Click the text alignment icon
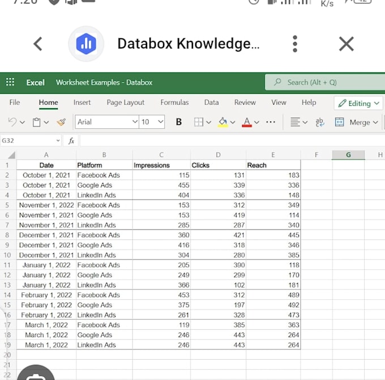385x380 pixels. click(295, 122)
